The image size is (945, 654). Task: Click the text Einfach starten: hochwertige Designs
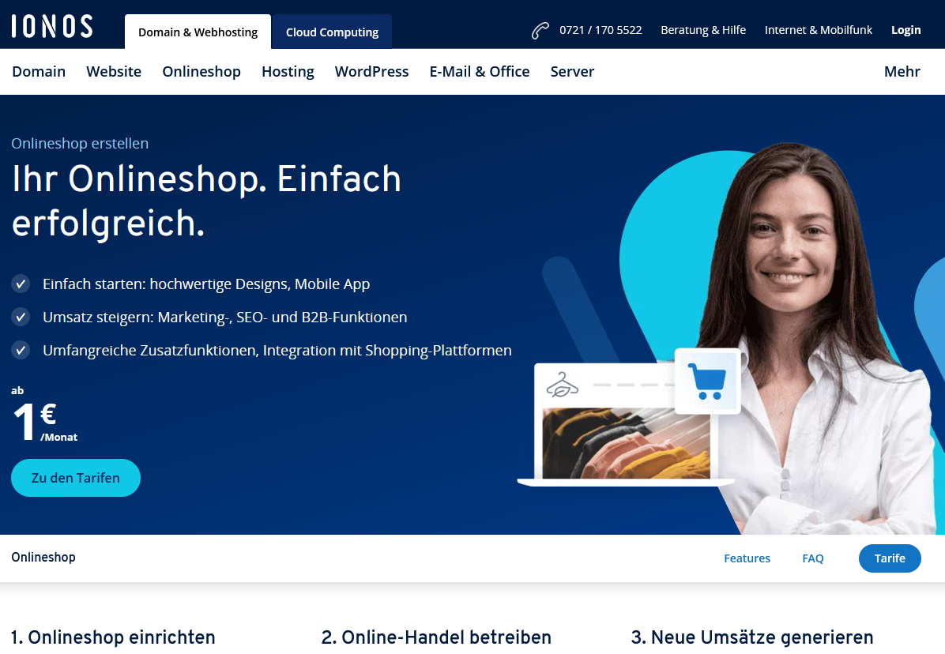[x=206, y=284]
